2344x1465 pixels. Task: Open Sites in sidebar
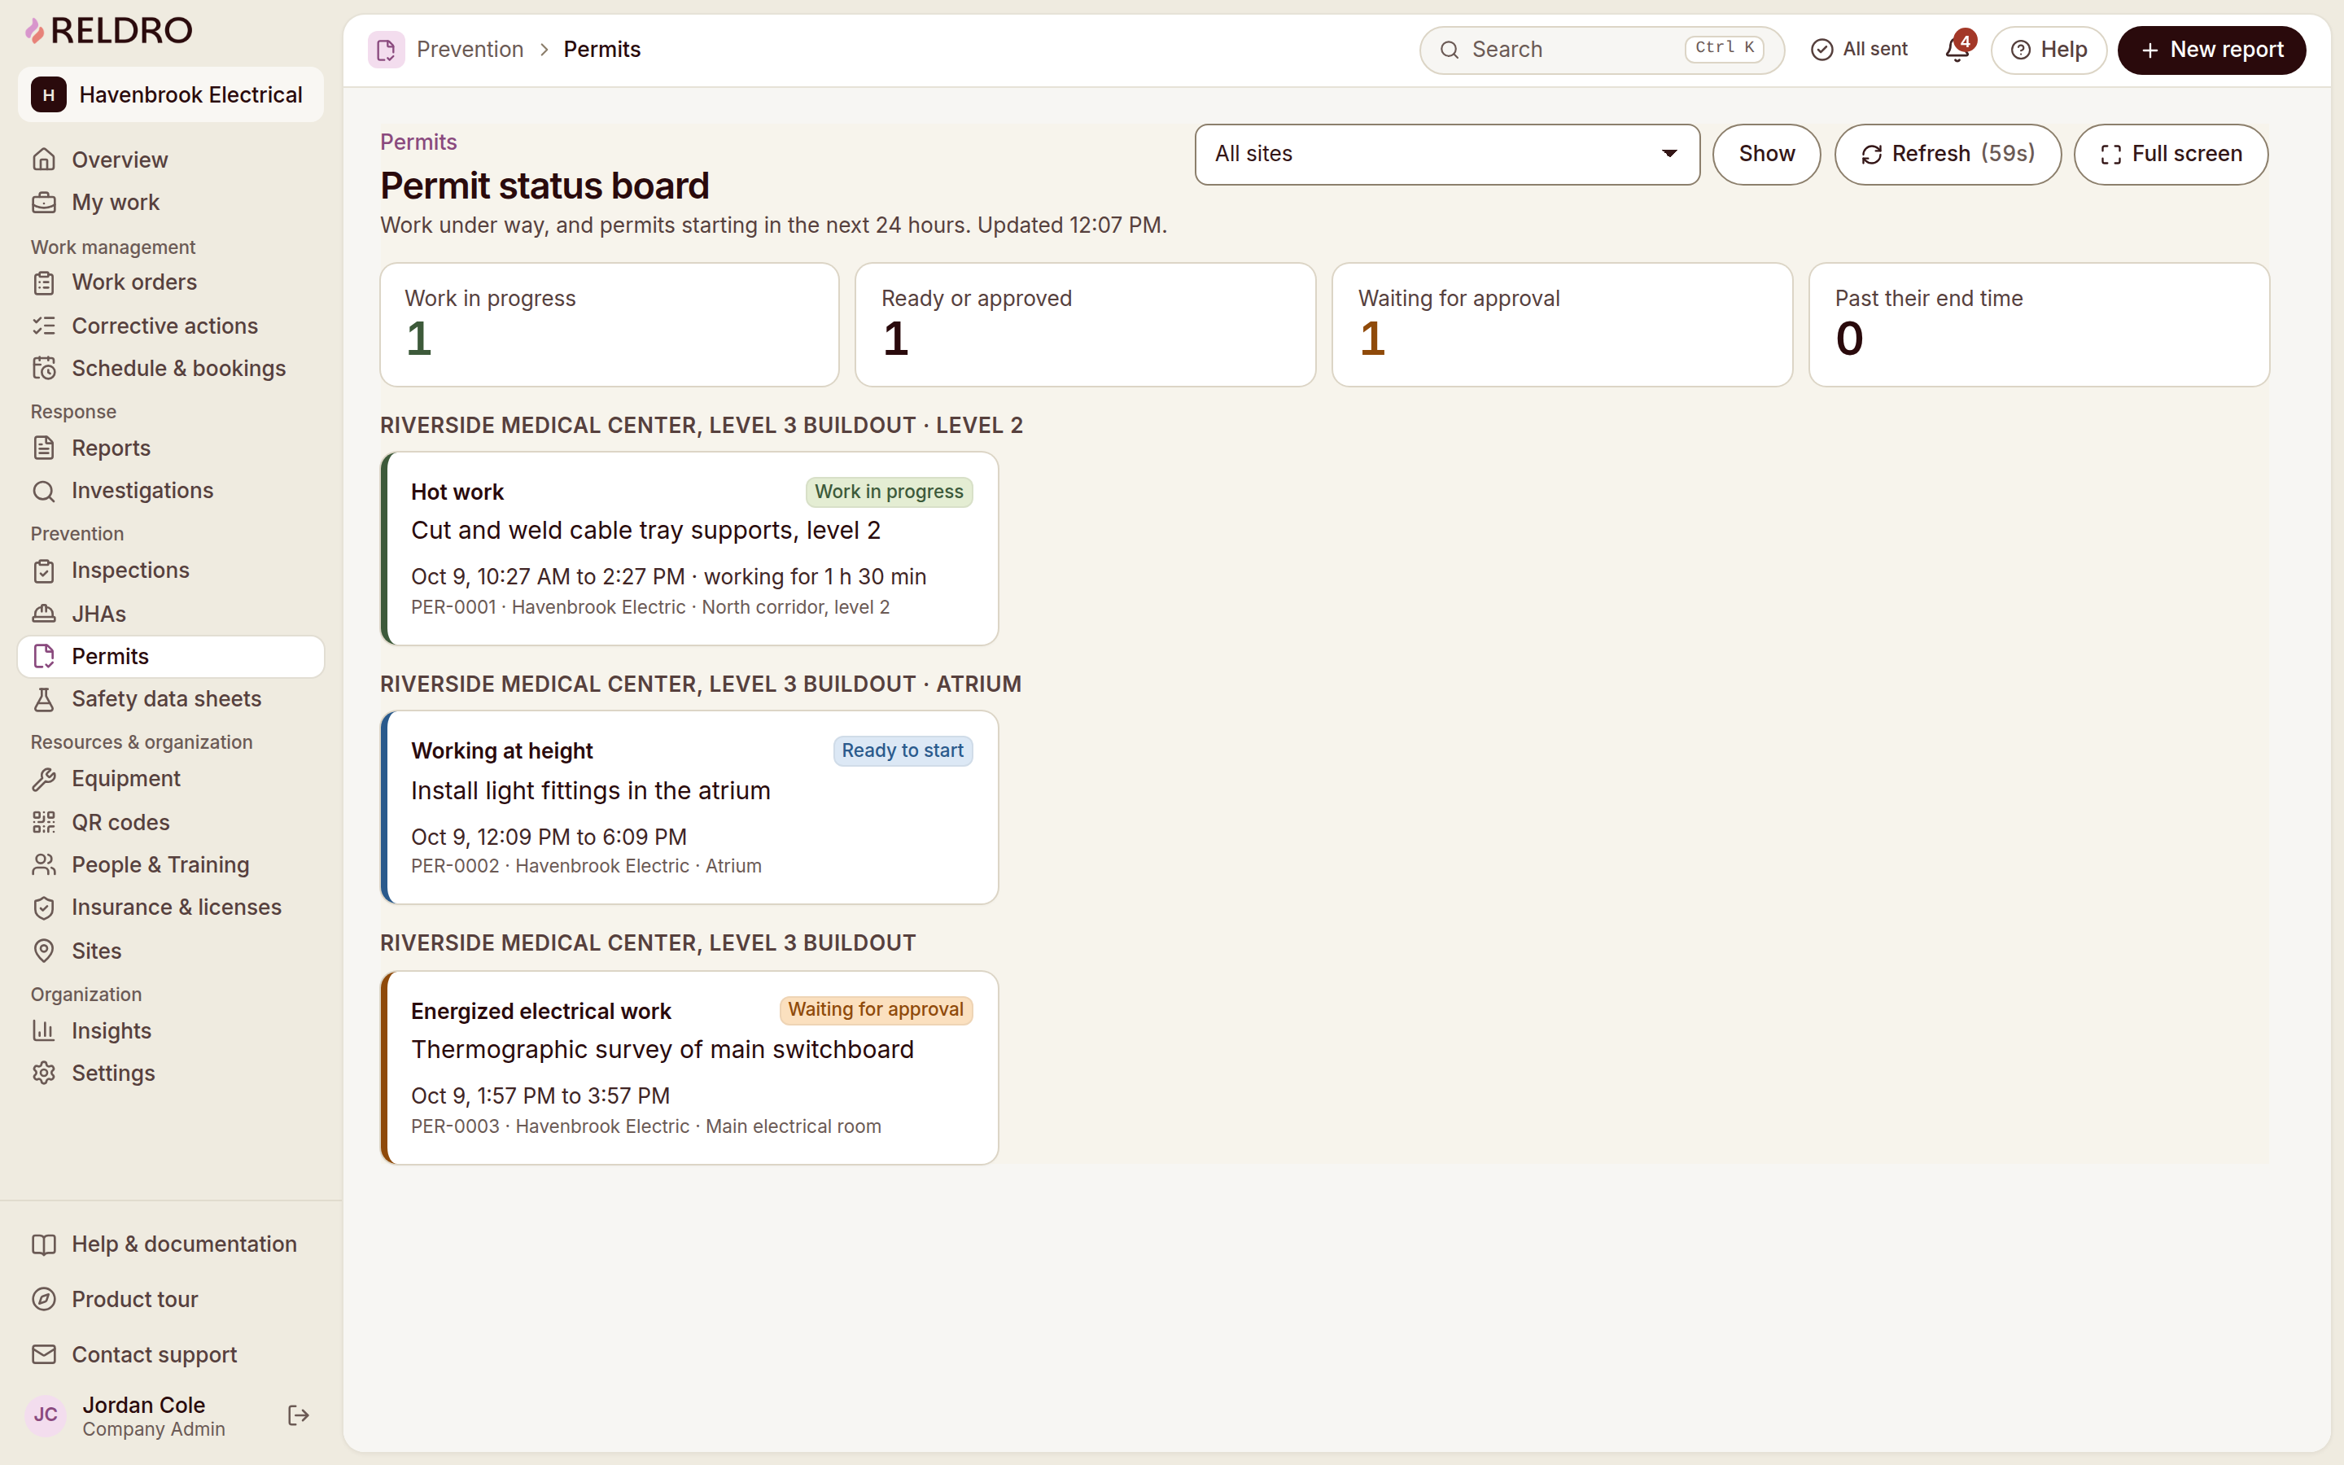click(170, 951)
